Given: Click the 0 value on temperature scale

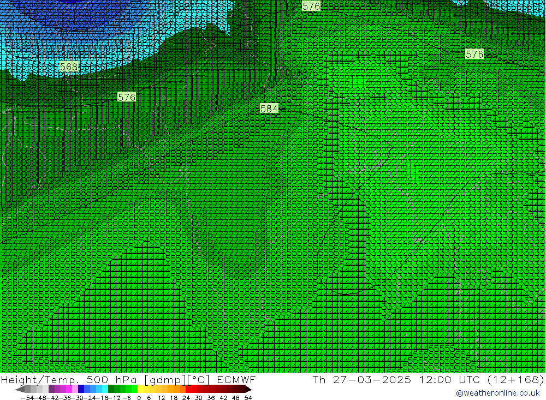Looking at the screenshot, I should (139, 398).
